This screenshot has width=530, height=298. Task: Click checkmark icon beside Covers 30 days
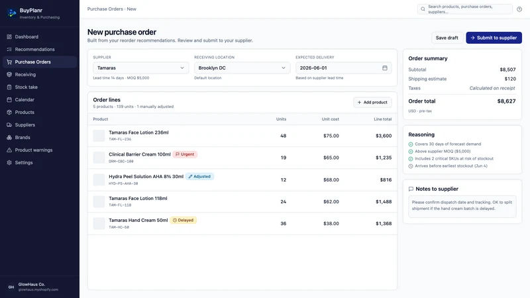[411, 144]
